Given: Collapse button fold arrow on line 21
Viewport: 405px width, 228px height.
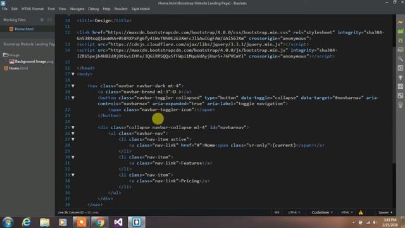Looking at the screenshot, I should 73,98.
